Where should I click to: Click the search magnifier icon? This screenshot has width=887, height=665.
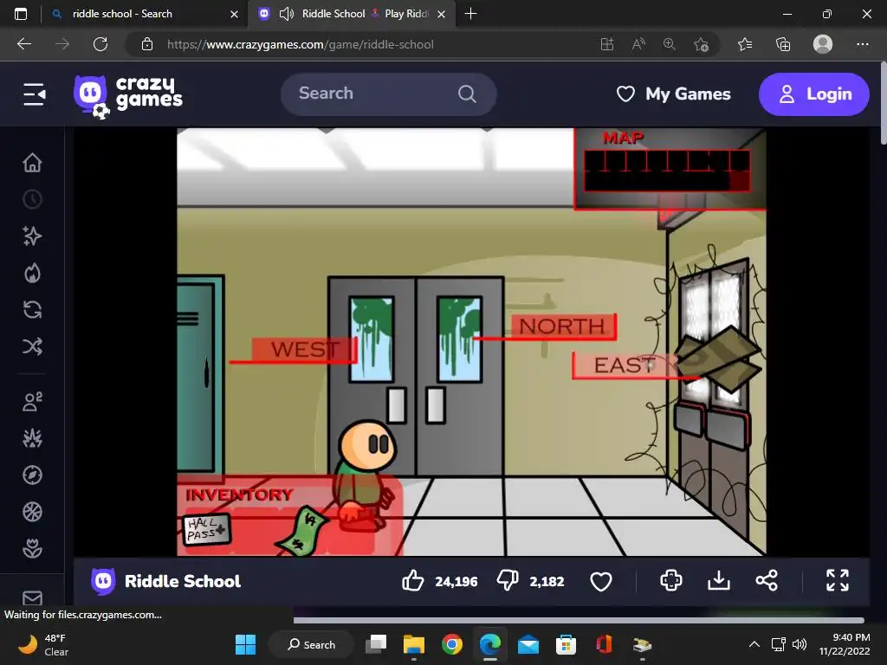(467, 94)
